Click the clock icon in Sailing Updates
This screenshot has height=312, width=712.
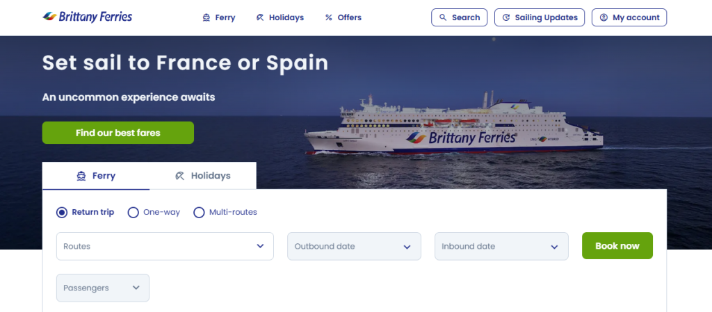pos(506,17)
